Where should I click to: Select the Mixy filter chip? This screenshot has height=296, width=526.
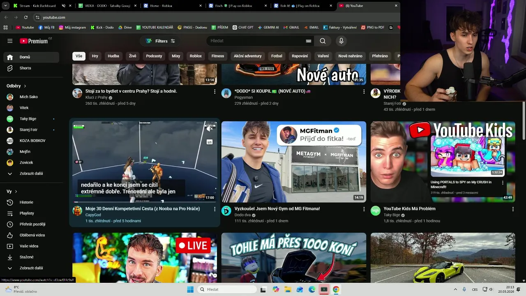click(x=176, y=56)
